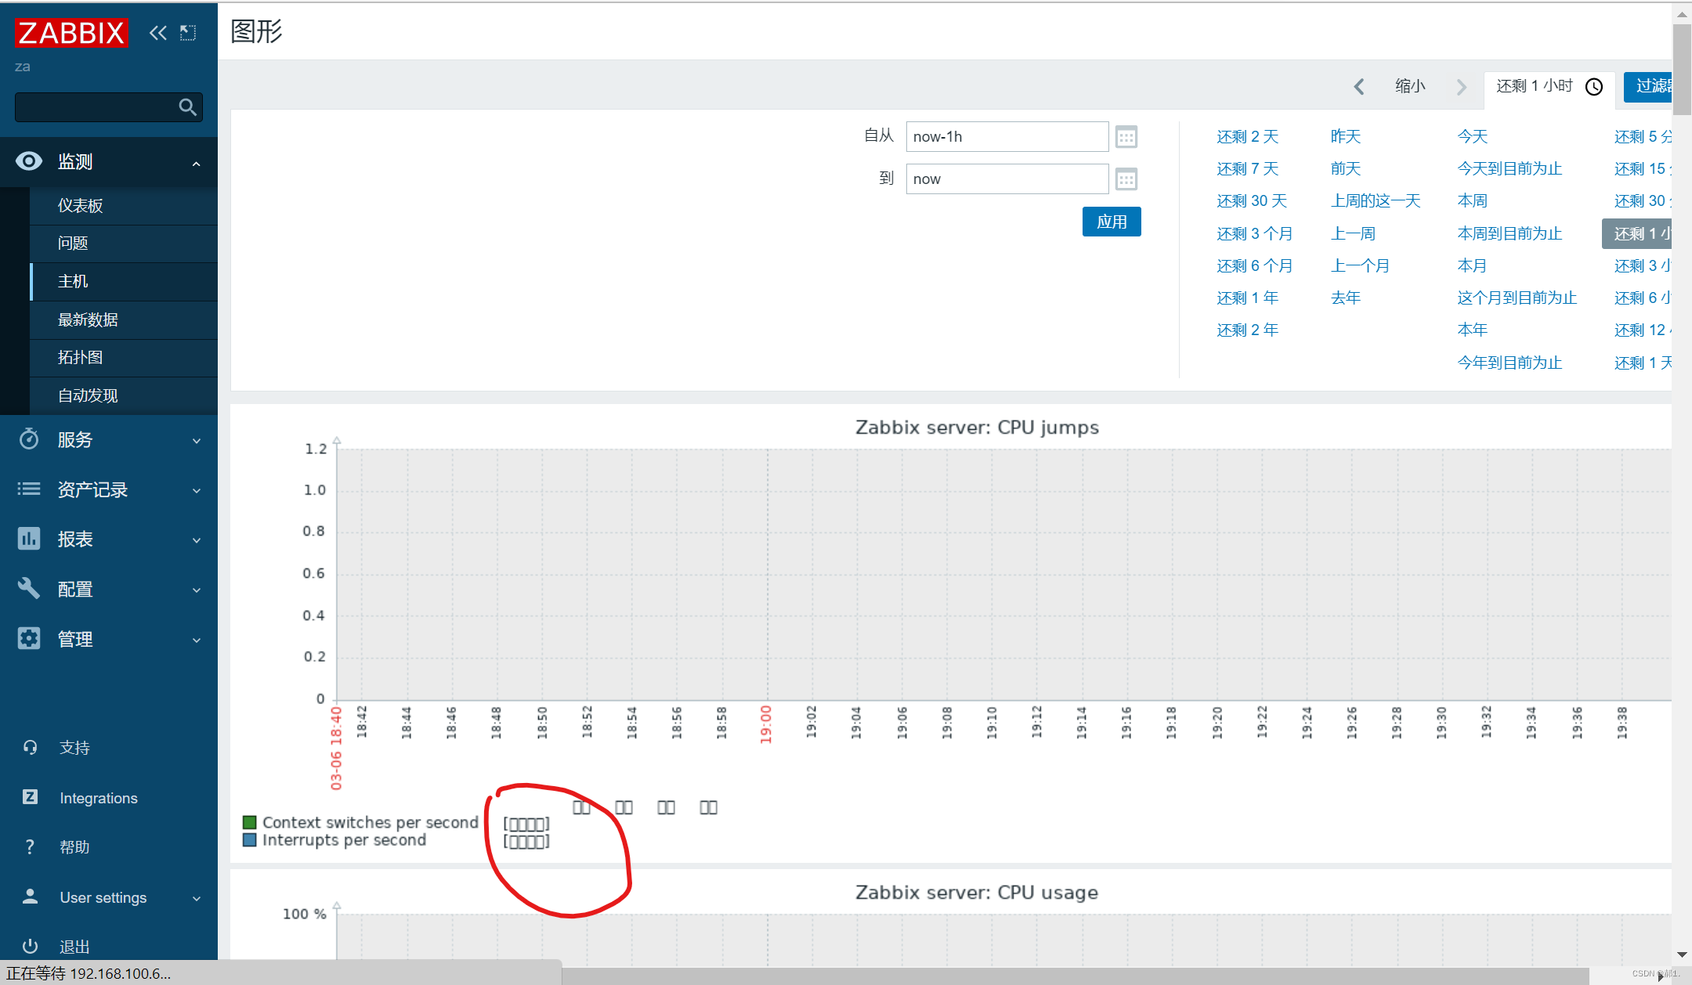Toggle kiosk mode next to sidebar collapse
Image resolution: width=1692 pixels, height=985 pixels.
tap(187, 33)
